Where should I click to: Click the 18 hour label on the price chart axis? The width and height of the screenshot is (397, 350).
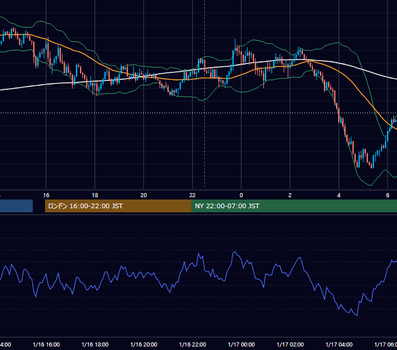[x=95, y=195]
